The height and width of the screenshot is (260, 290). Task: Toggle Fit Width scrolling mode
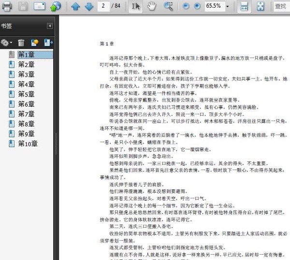[244, 6]
